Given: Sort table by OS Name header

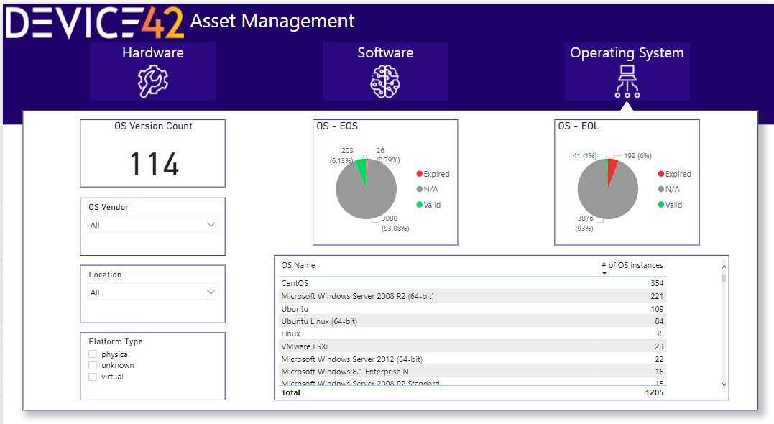Looking at the screenshot, I should 298,266.
